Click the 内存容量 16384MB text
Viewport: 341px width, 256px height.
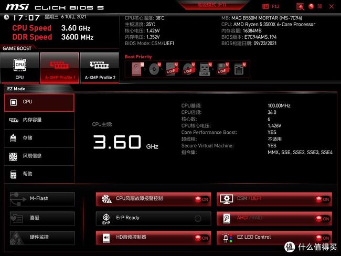[241, 30]
